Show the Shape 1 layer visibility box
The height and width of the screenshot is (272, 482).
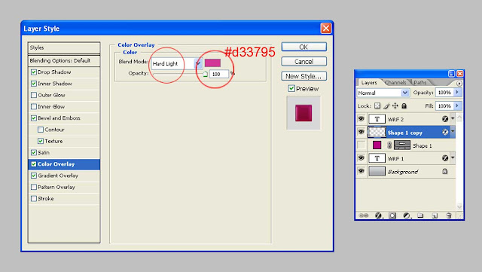point(361,145)
